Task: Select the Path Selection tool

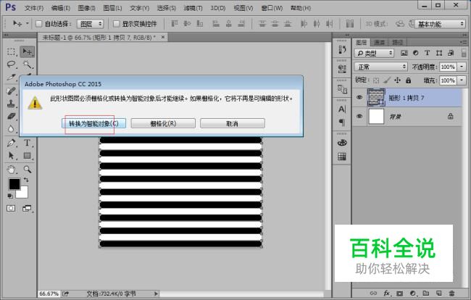Action: pos(11,156)
